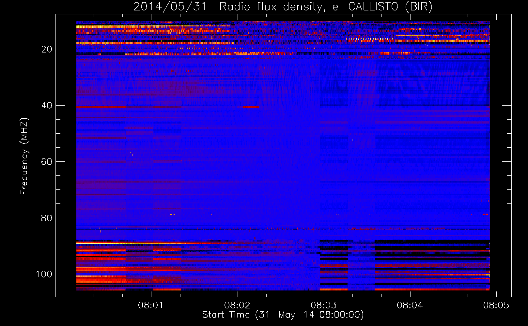Click the 'Start Time (31-May-14 08:00:00)' axis label

coord(283,315)
